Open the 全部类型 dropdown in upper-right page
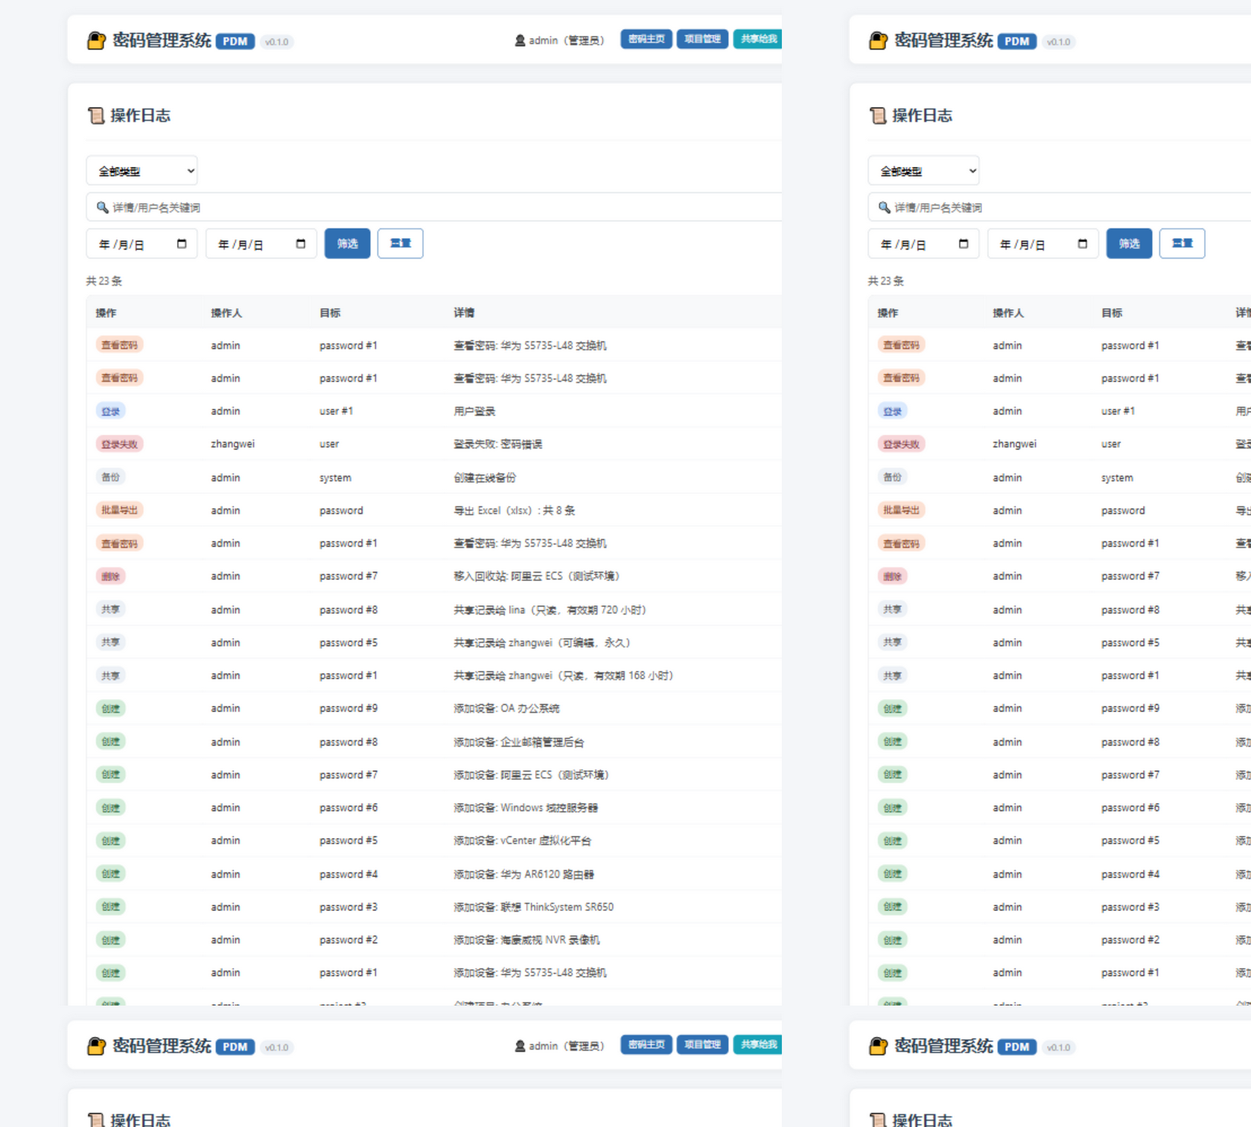The height and width of the screenshot is (1127, 1251). [924, 171]
